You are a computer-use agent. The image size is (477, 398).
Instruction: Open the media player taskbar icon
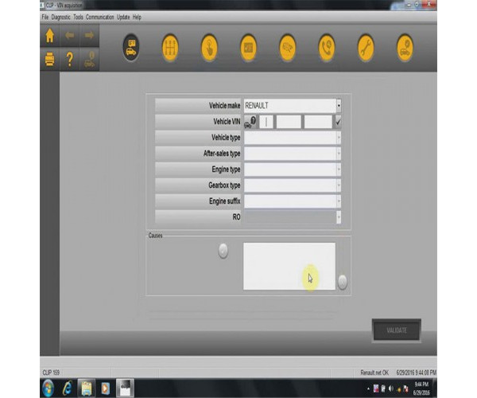pos(105,388)
